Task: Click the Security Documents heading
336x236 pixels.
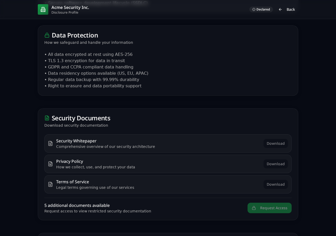Action: [x=81, y=118]
